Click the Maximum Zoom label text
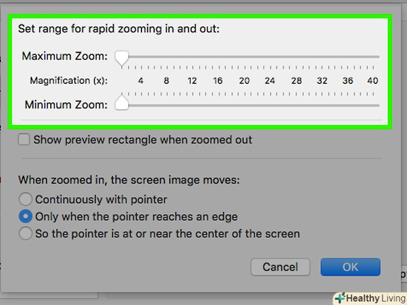Image resolution: width=407 pixels, height=305 pixels. [64, 56]
